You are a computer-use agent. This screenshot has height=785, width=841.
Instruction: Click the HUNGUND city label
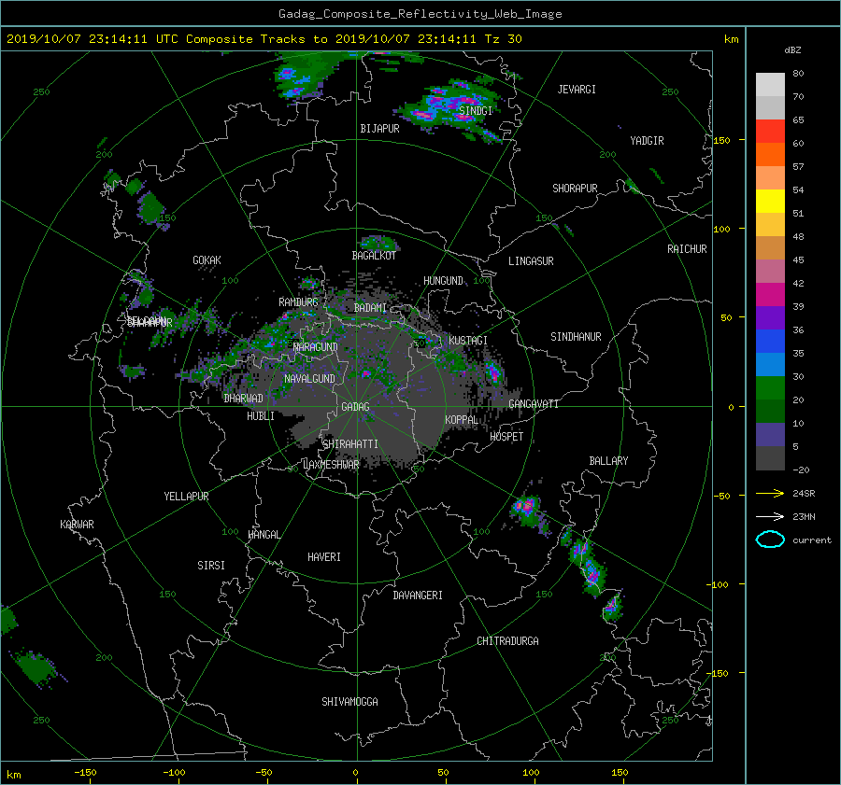pyautogui.click(x=443, y=281)
